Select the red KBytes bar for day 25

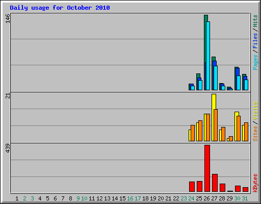pyautogui.click(x=199, y=186)
